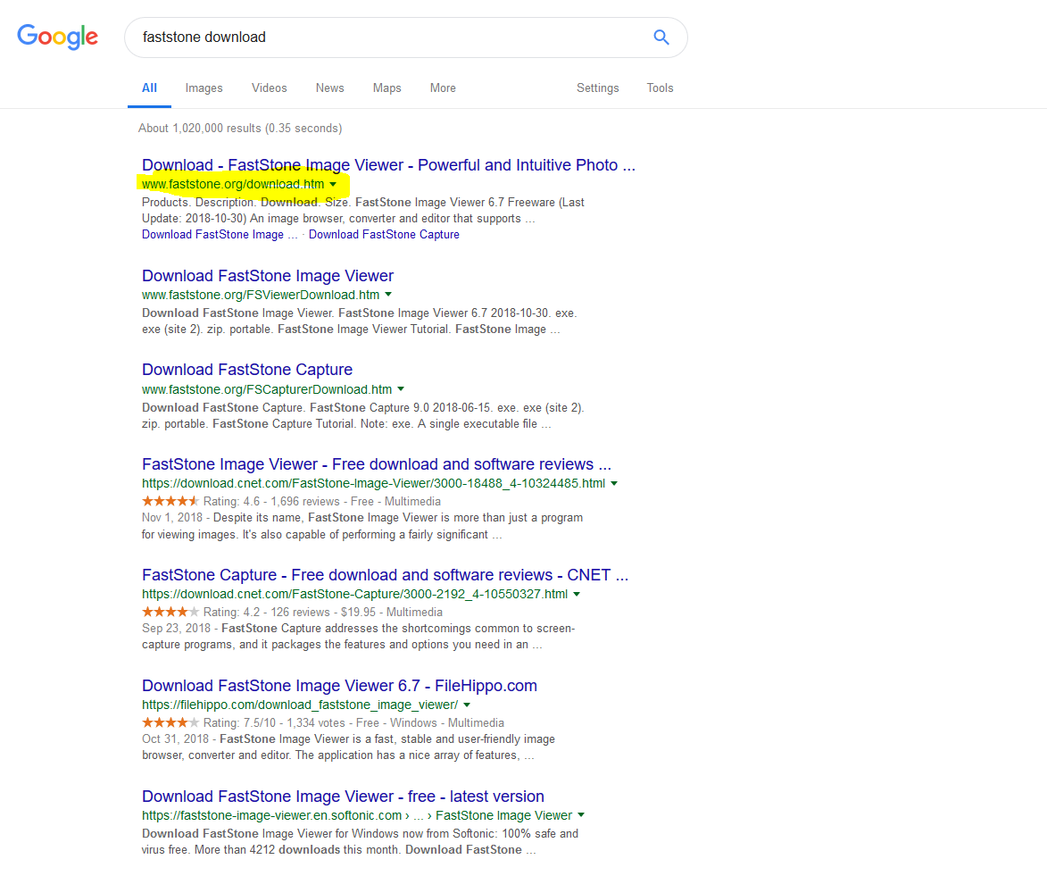The width and height of the screenshot is (1047, 876).
Task: Expand dropdown arrow beside filehippo.com URL
Action: point(467,705)
